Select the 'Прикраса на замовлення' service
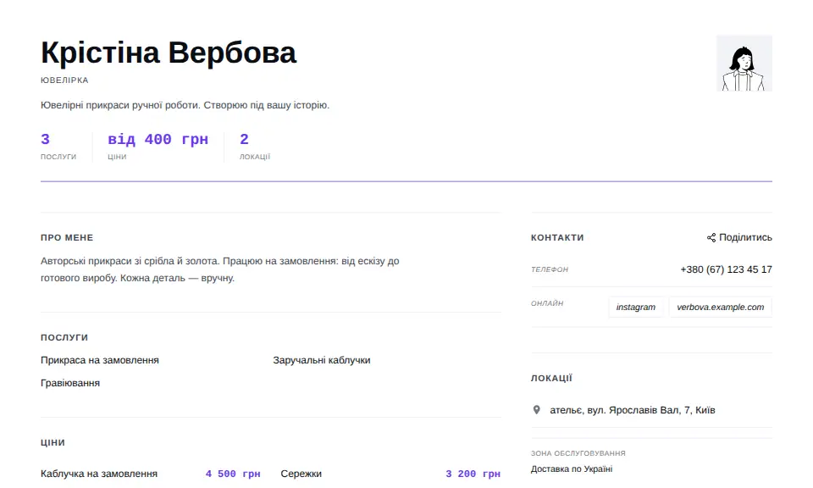This screenshot has height=488, width=813. click(x=100, y=360)
